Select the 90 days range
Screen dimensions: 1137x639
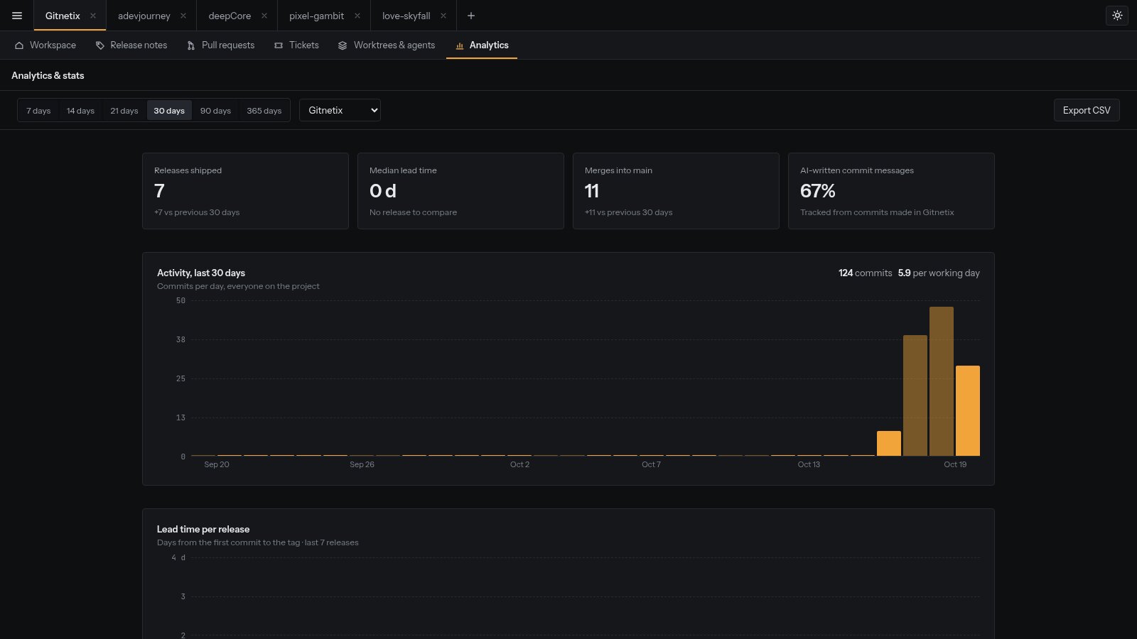point(215,111)
